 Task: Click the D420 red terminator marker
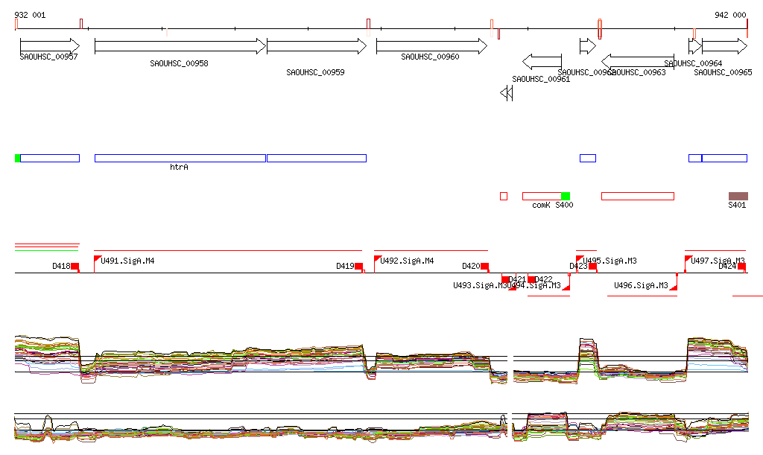click(x=484, y=266)
